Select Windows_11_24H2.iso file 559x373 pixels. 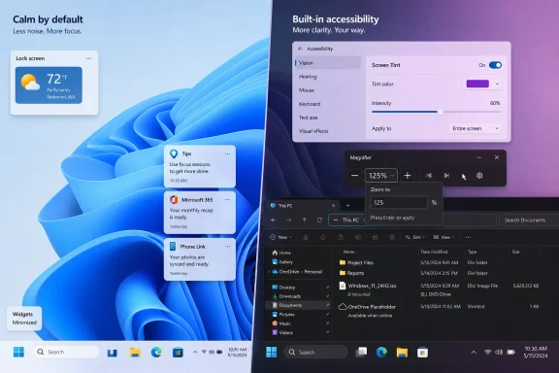[368, 286]
